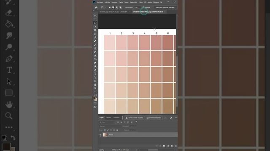Viewport: 270px width, 151px height.
Task: Click the Desvanecer feather value field
Action: coord(137,8)
